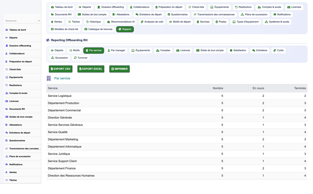Click the Service Juridique row text
The height and width of the screenshot is (194, 313).
[x=59, y=154]
